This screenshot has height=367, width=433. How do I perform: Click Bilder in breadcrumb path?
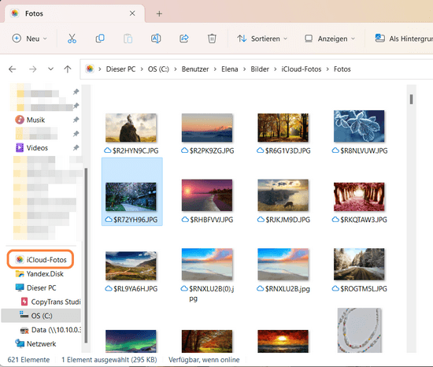(260, 69)
